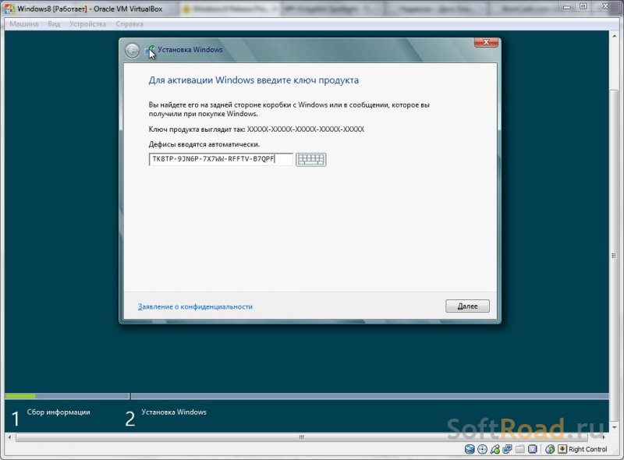
Task: Minimize the VirtualBox window
Action: (567, 6)
